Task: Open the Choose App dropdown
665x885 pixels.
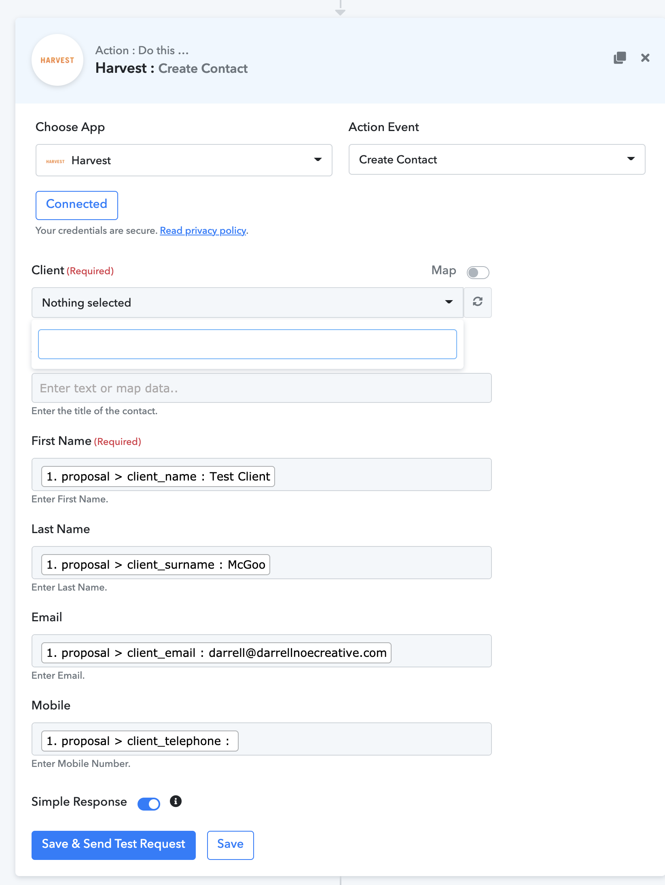Action: click(x=184, y=160)
